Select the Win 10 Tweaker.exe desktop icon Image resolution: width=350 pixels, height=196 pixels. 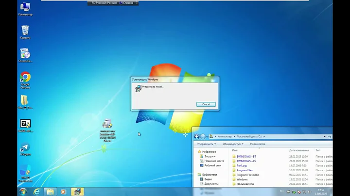(x=25, y=173)
